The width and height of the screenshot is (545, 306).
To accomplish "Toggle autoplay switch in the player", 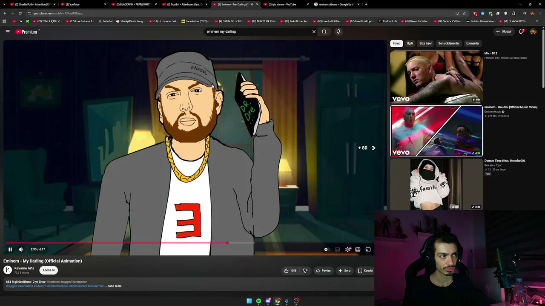I will pos(326,249).
